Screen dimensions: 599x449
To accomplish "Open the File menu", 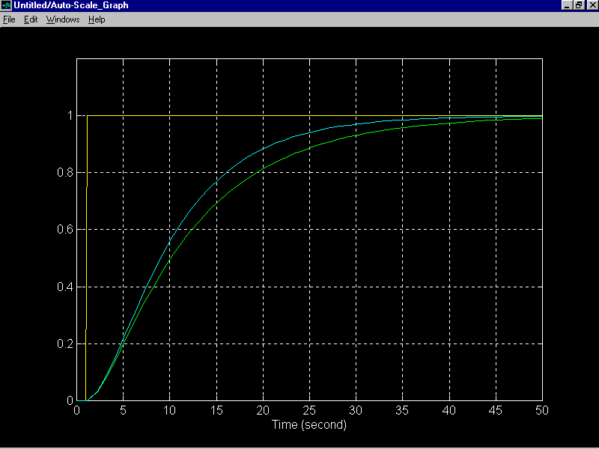I will tap(9, 19).
